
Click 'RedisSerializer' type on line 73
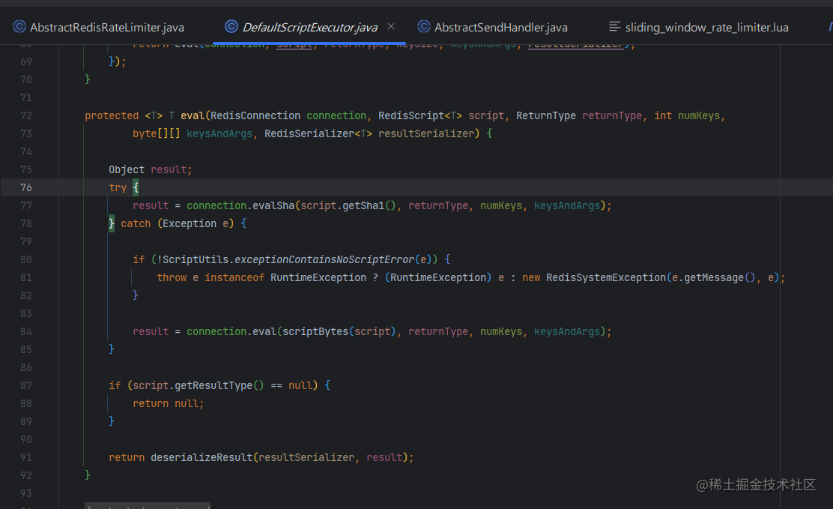tap(309, 134)
